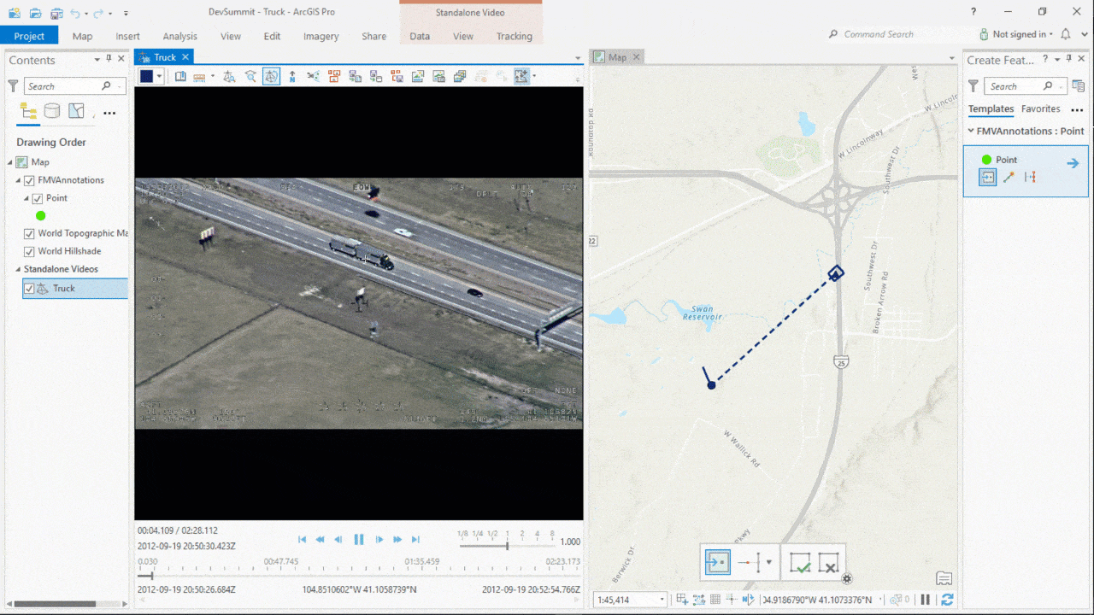Select the Point construction tool in the template
Image resolution: width=1094 pixels, height=615 pixels.
click(x=988, y=177)
